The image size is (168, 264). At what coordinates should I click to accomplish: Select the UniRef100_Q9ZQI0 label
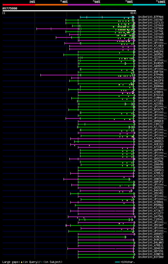[x=150, y=187]
